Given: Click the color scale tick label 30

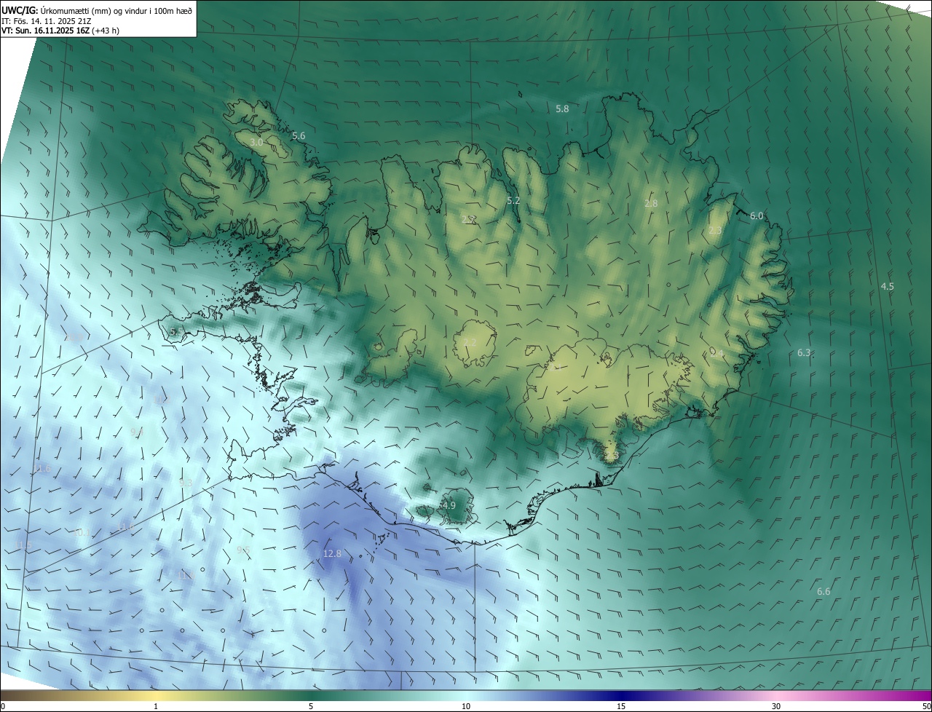Looking at the screenshot, I should (x=776, y=706).
